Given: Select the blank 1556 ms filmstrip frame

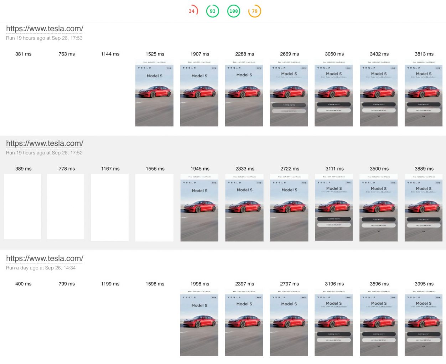Looking at the screenshot, I should [x=154, y=208].
